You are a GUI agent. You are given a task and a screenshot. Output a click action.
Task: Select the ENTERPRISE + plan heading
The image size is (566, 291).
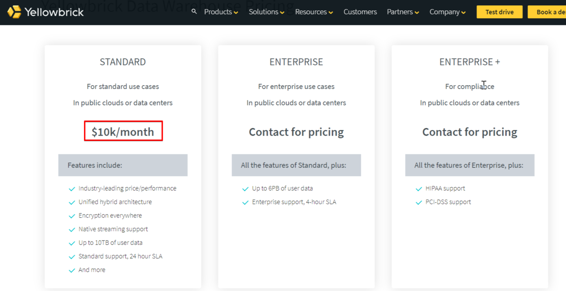470,62
